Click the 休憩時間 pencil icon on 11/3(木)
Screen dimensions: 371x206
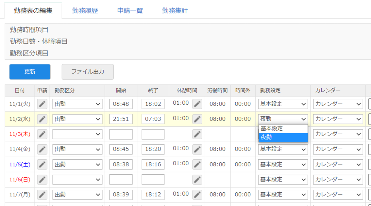click(196, 134)
